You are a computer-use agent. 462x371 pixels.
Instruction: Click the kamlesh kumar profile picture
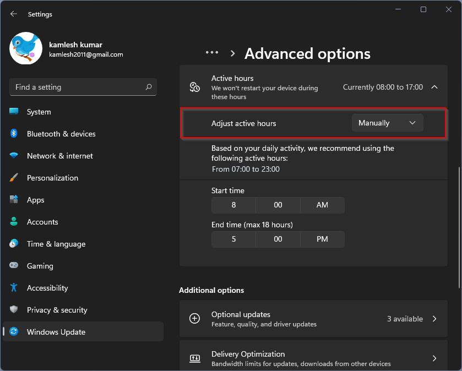[25, 49]
